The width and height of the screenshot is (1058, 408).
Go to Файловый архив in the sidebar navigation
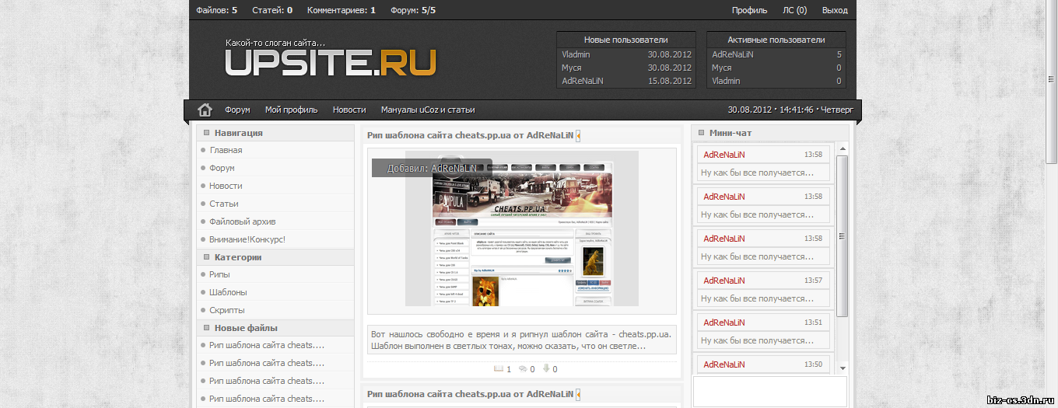point(242,221)
